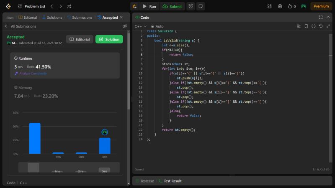Select the 3ms bar in runtime chart
The width and height of the screenshot is (335, 188).
[105, 145]
